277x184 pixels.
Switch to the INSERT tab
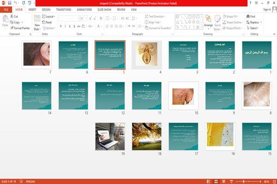32,10
